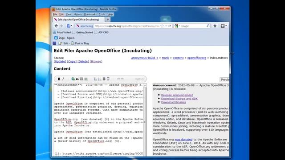Click the Preview button above the preview pane

(x=224, y=80)
